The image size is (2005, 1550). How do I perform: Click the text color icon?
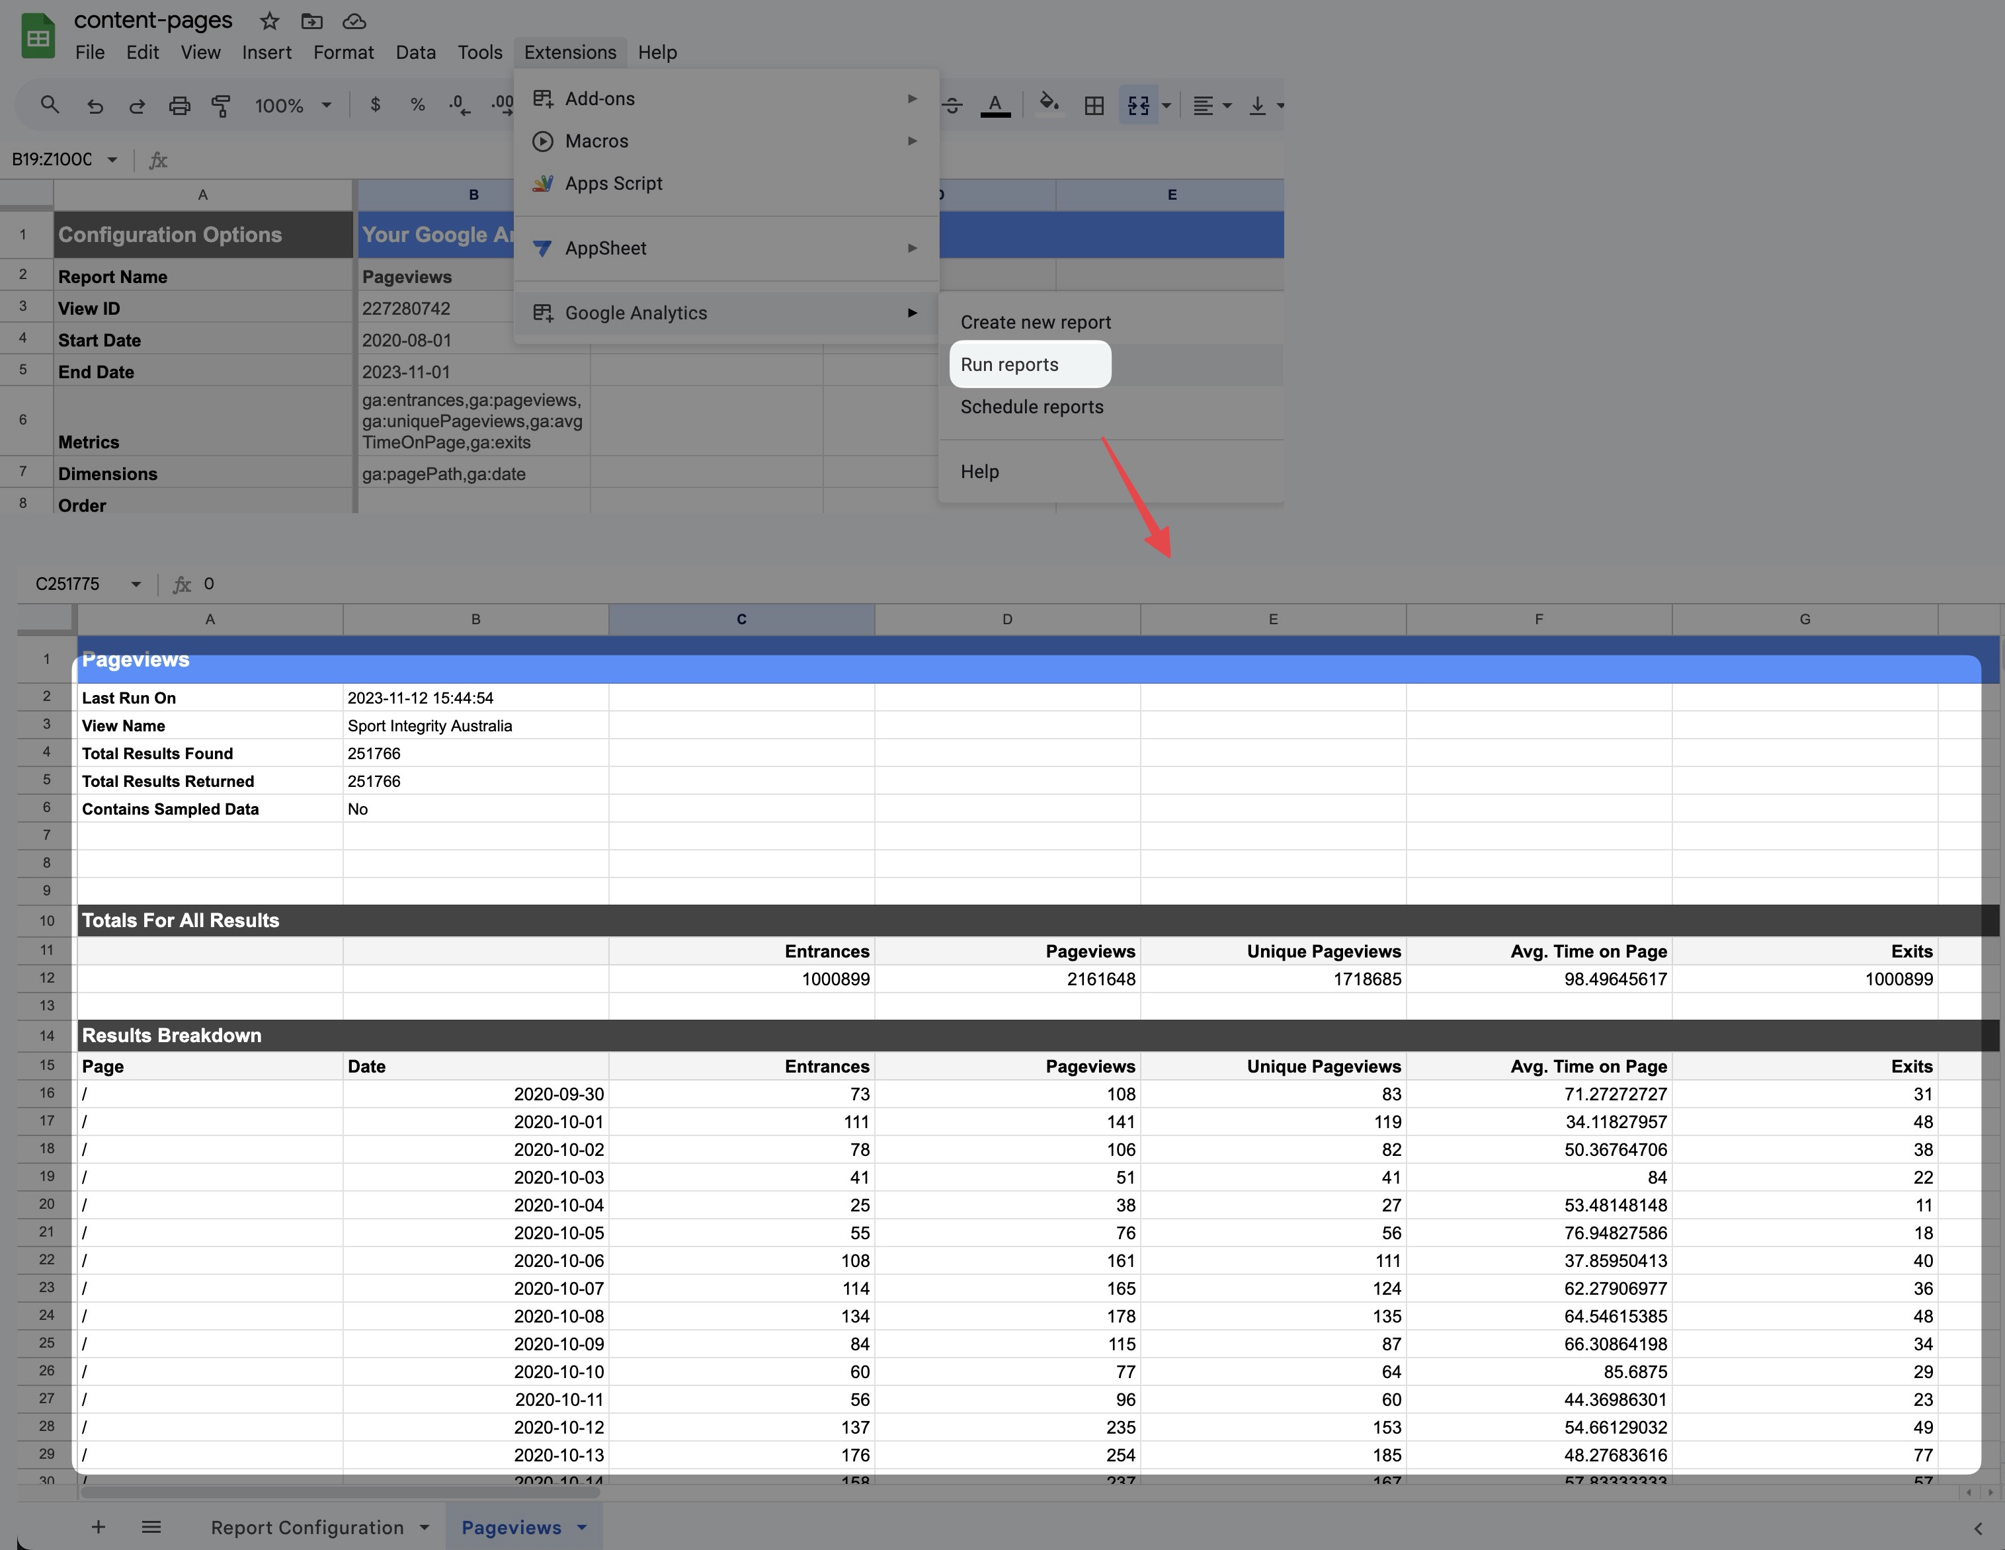(x=995, y=104)
